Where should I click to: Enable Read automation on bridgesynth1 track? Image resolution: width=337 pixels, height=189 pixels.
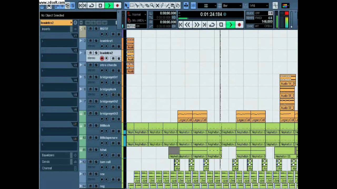(x=113, y=82)
